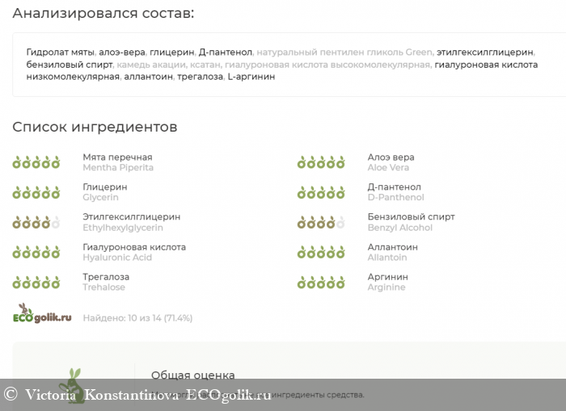Image resolution: width=566 pixels, height=411 pixels.
Task: Click the ECOgolik.ru rabbit logo
Action: click(41, 313)
